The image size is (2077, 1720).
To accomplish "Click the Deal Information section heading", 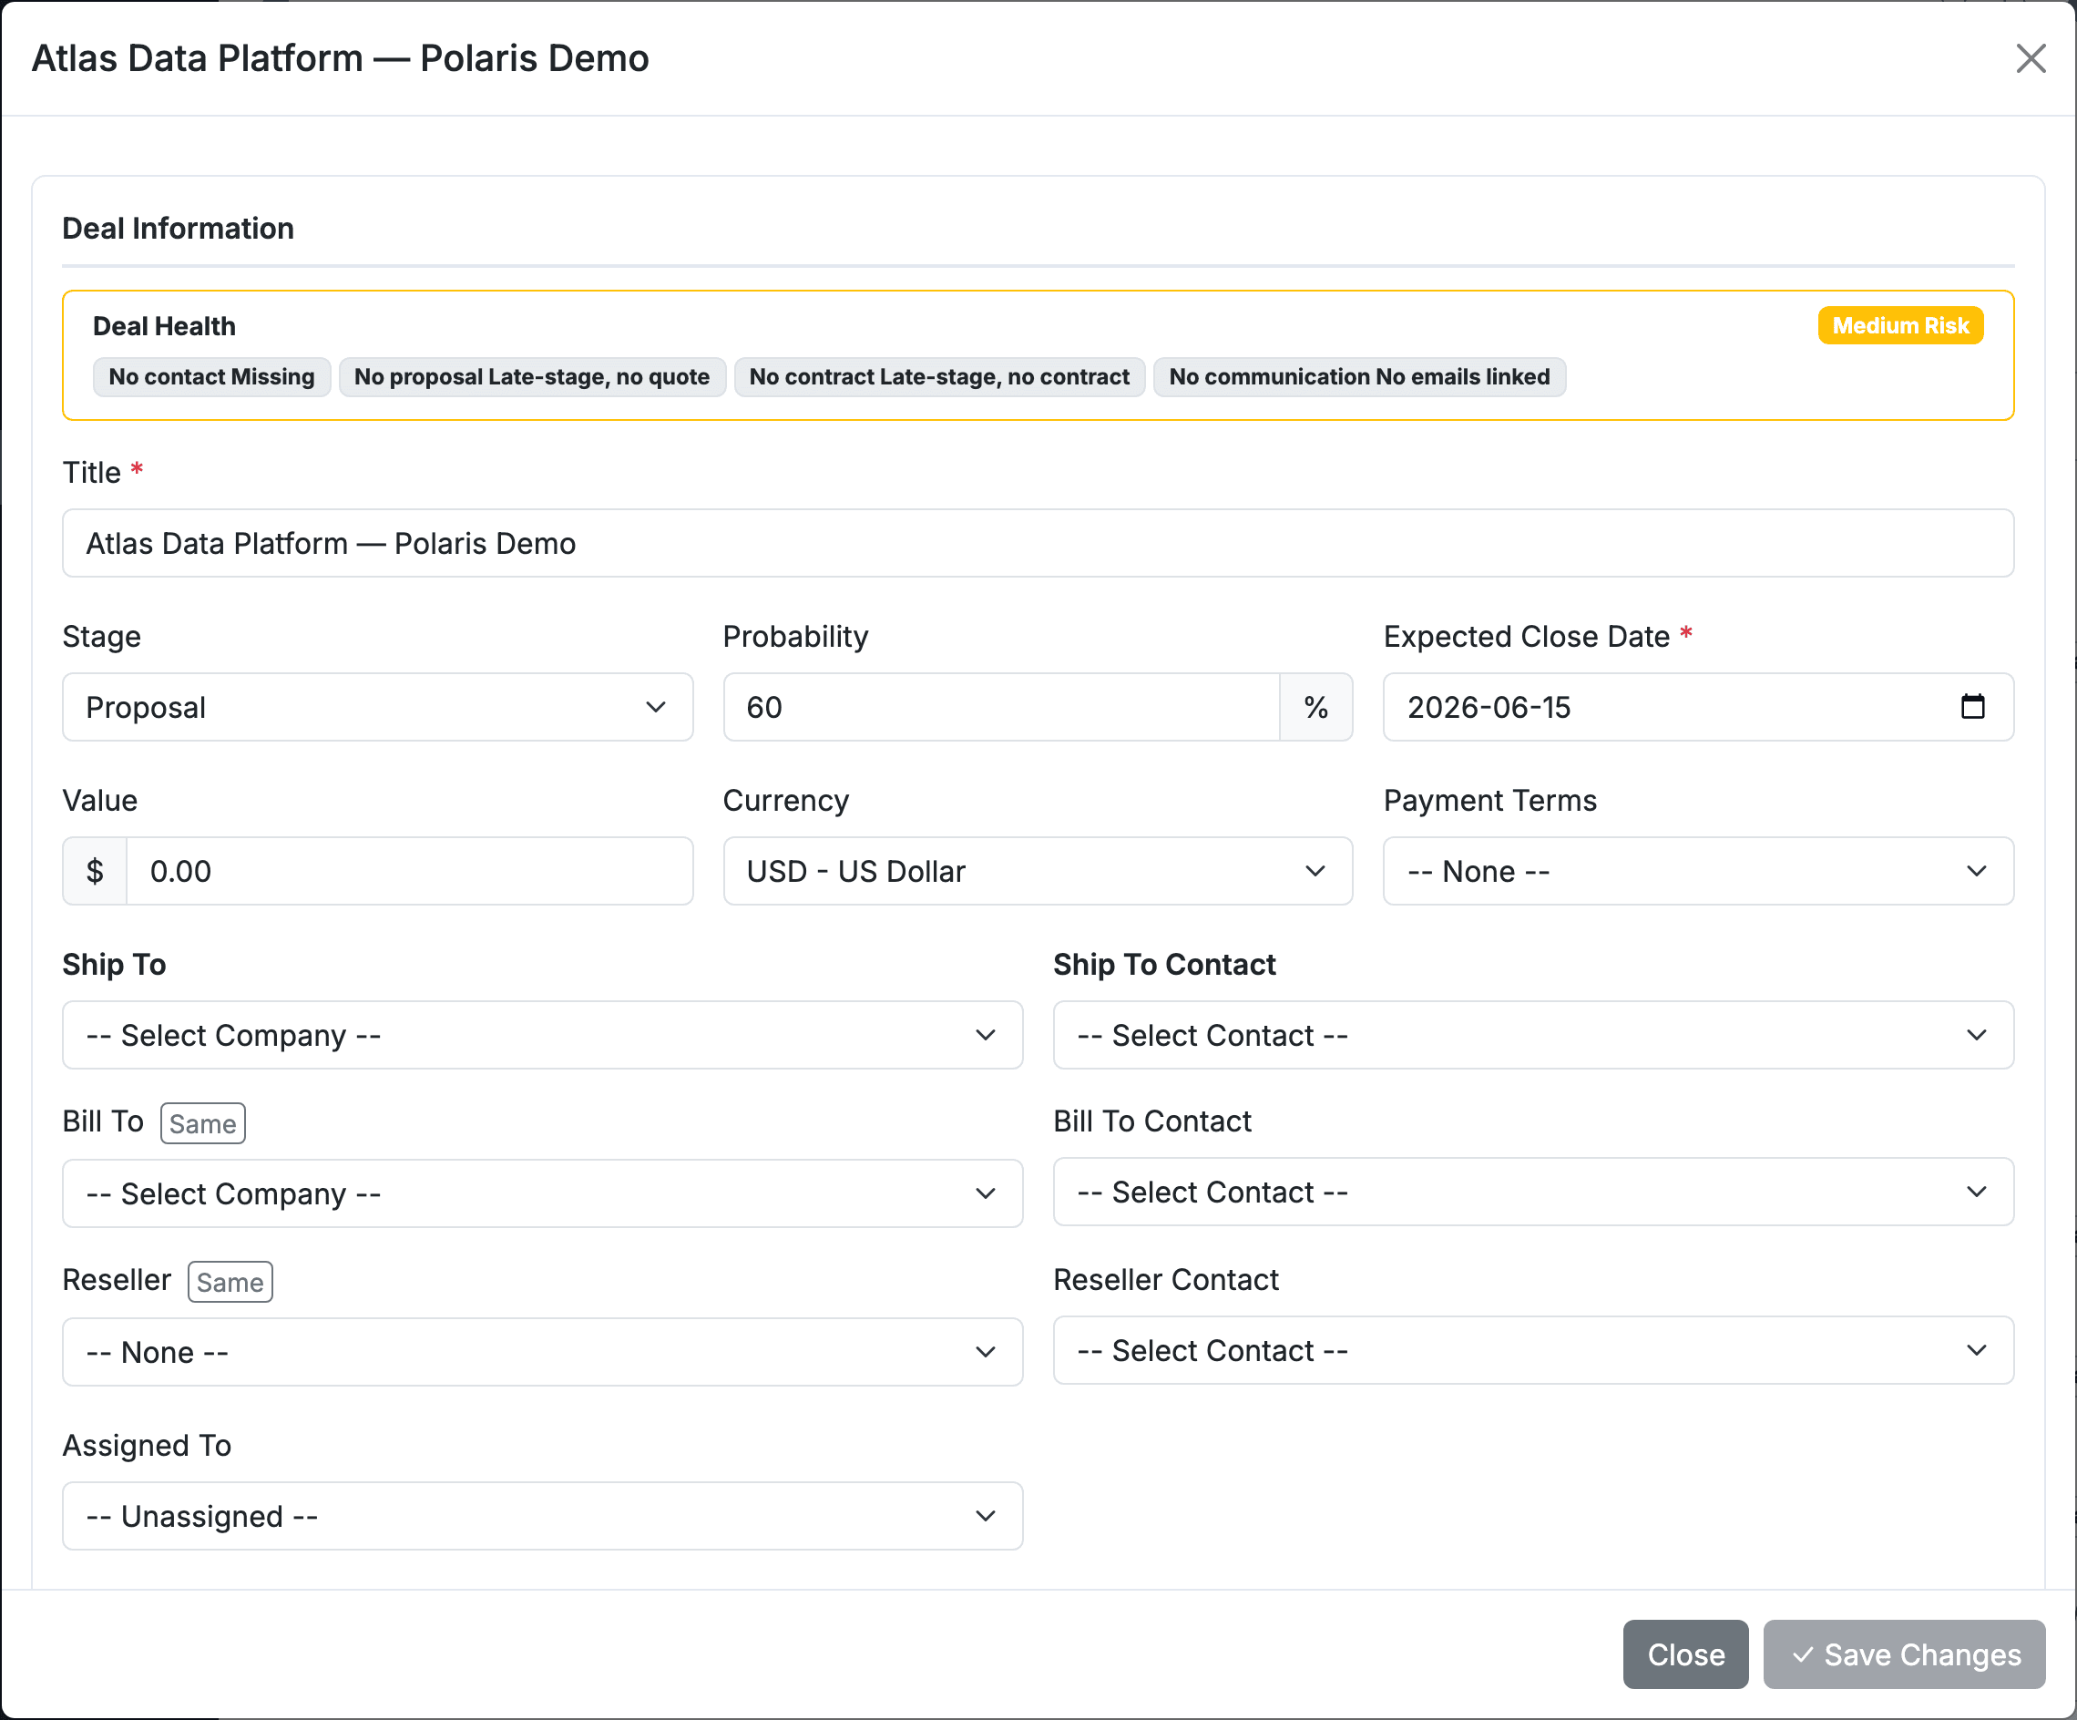I will coord(178,229).
